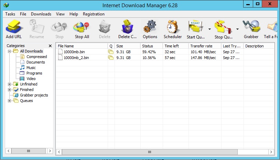Screen dimensions: 280x160
Task: Click the Start Queue toolbar icon
Action: point(196,27)
